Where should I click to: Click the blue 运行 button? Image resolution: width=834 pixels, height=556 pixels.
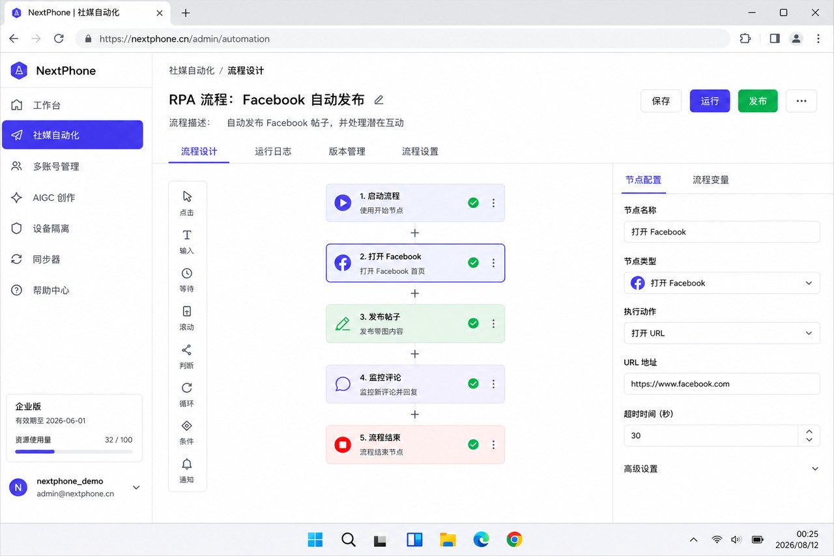coord(710,101)
